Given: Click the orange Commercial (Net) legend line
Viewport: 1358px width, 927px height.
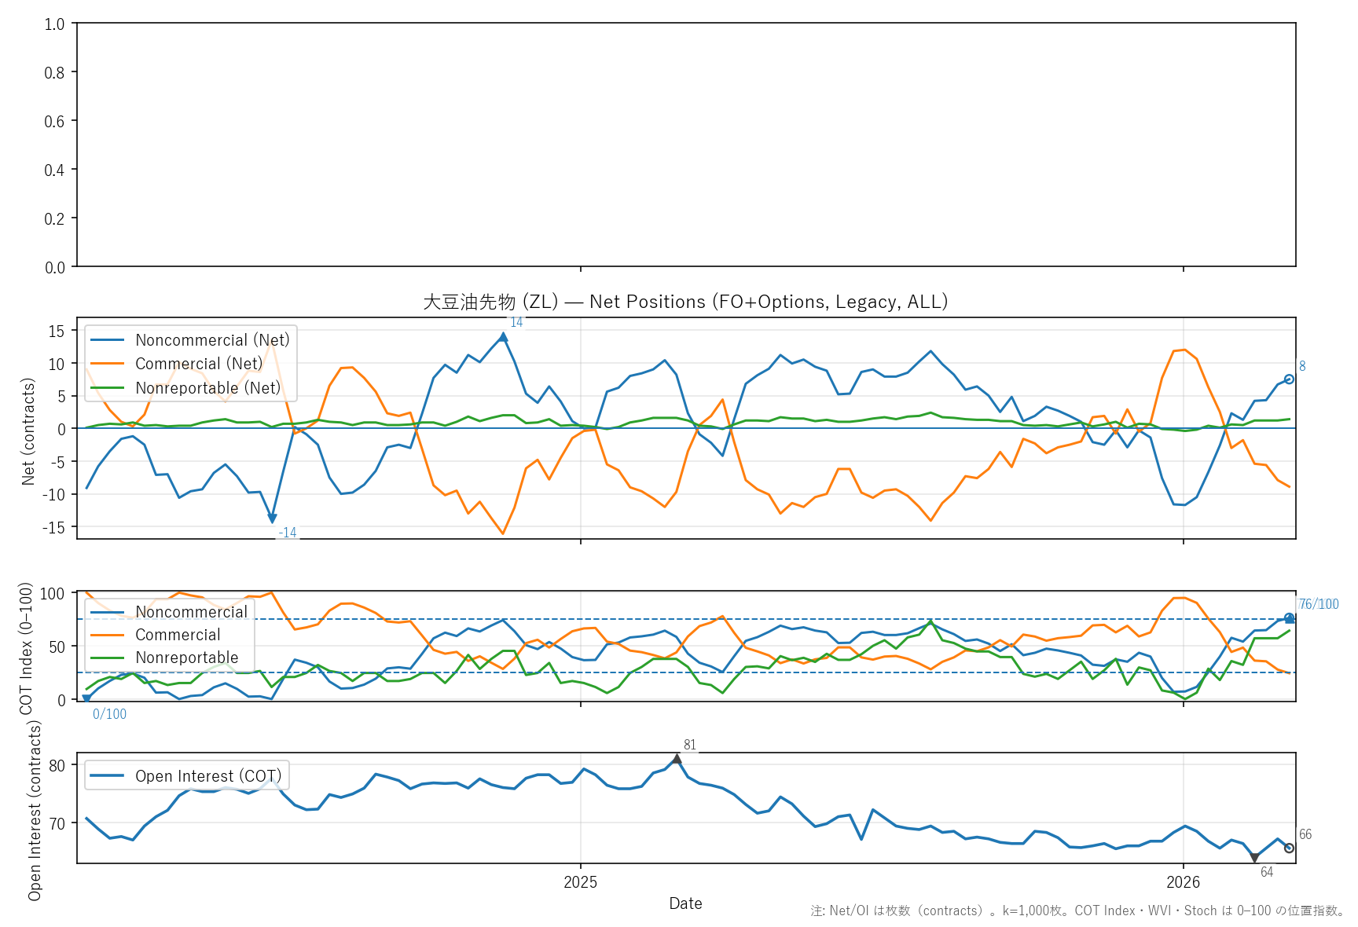Looking at the screenshot, I should coord(108,364).
